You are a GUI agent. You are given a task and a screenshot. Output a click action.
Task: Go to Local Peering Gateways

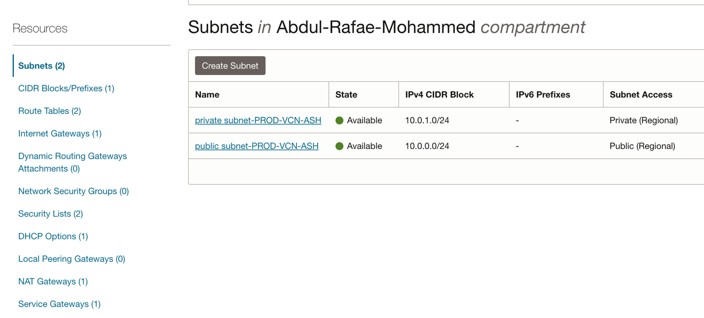tap(71, 259)
